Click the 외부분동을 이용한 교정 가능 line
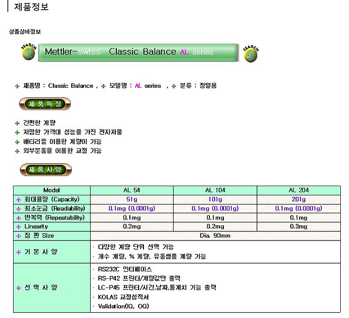349x318 pixels. pos(63,151)
